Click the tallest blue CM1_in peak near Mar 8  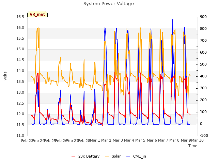coord(173,20)
